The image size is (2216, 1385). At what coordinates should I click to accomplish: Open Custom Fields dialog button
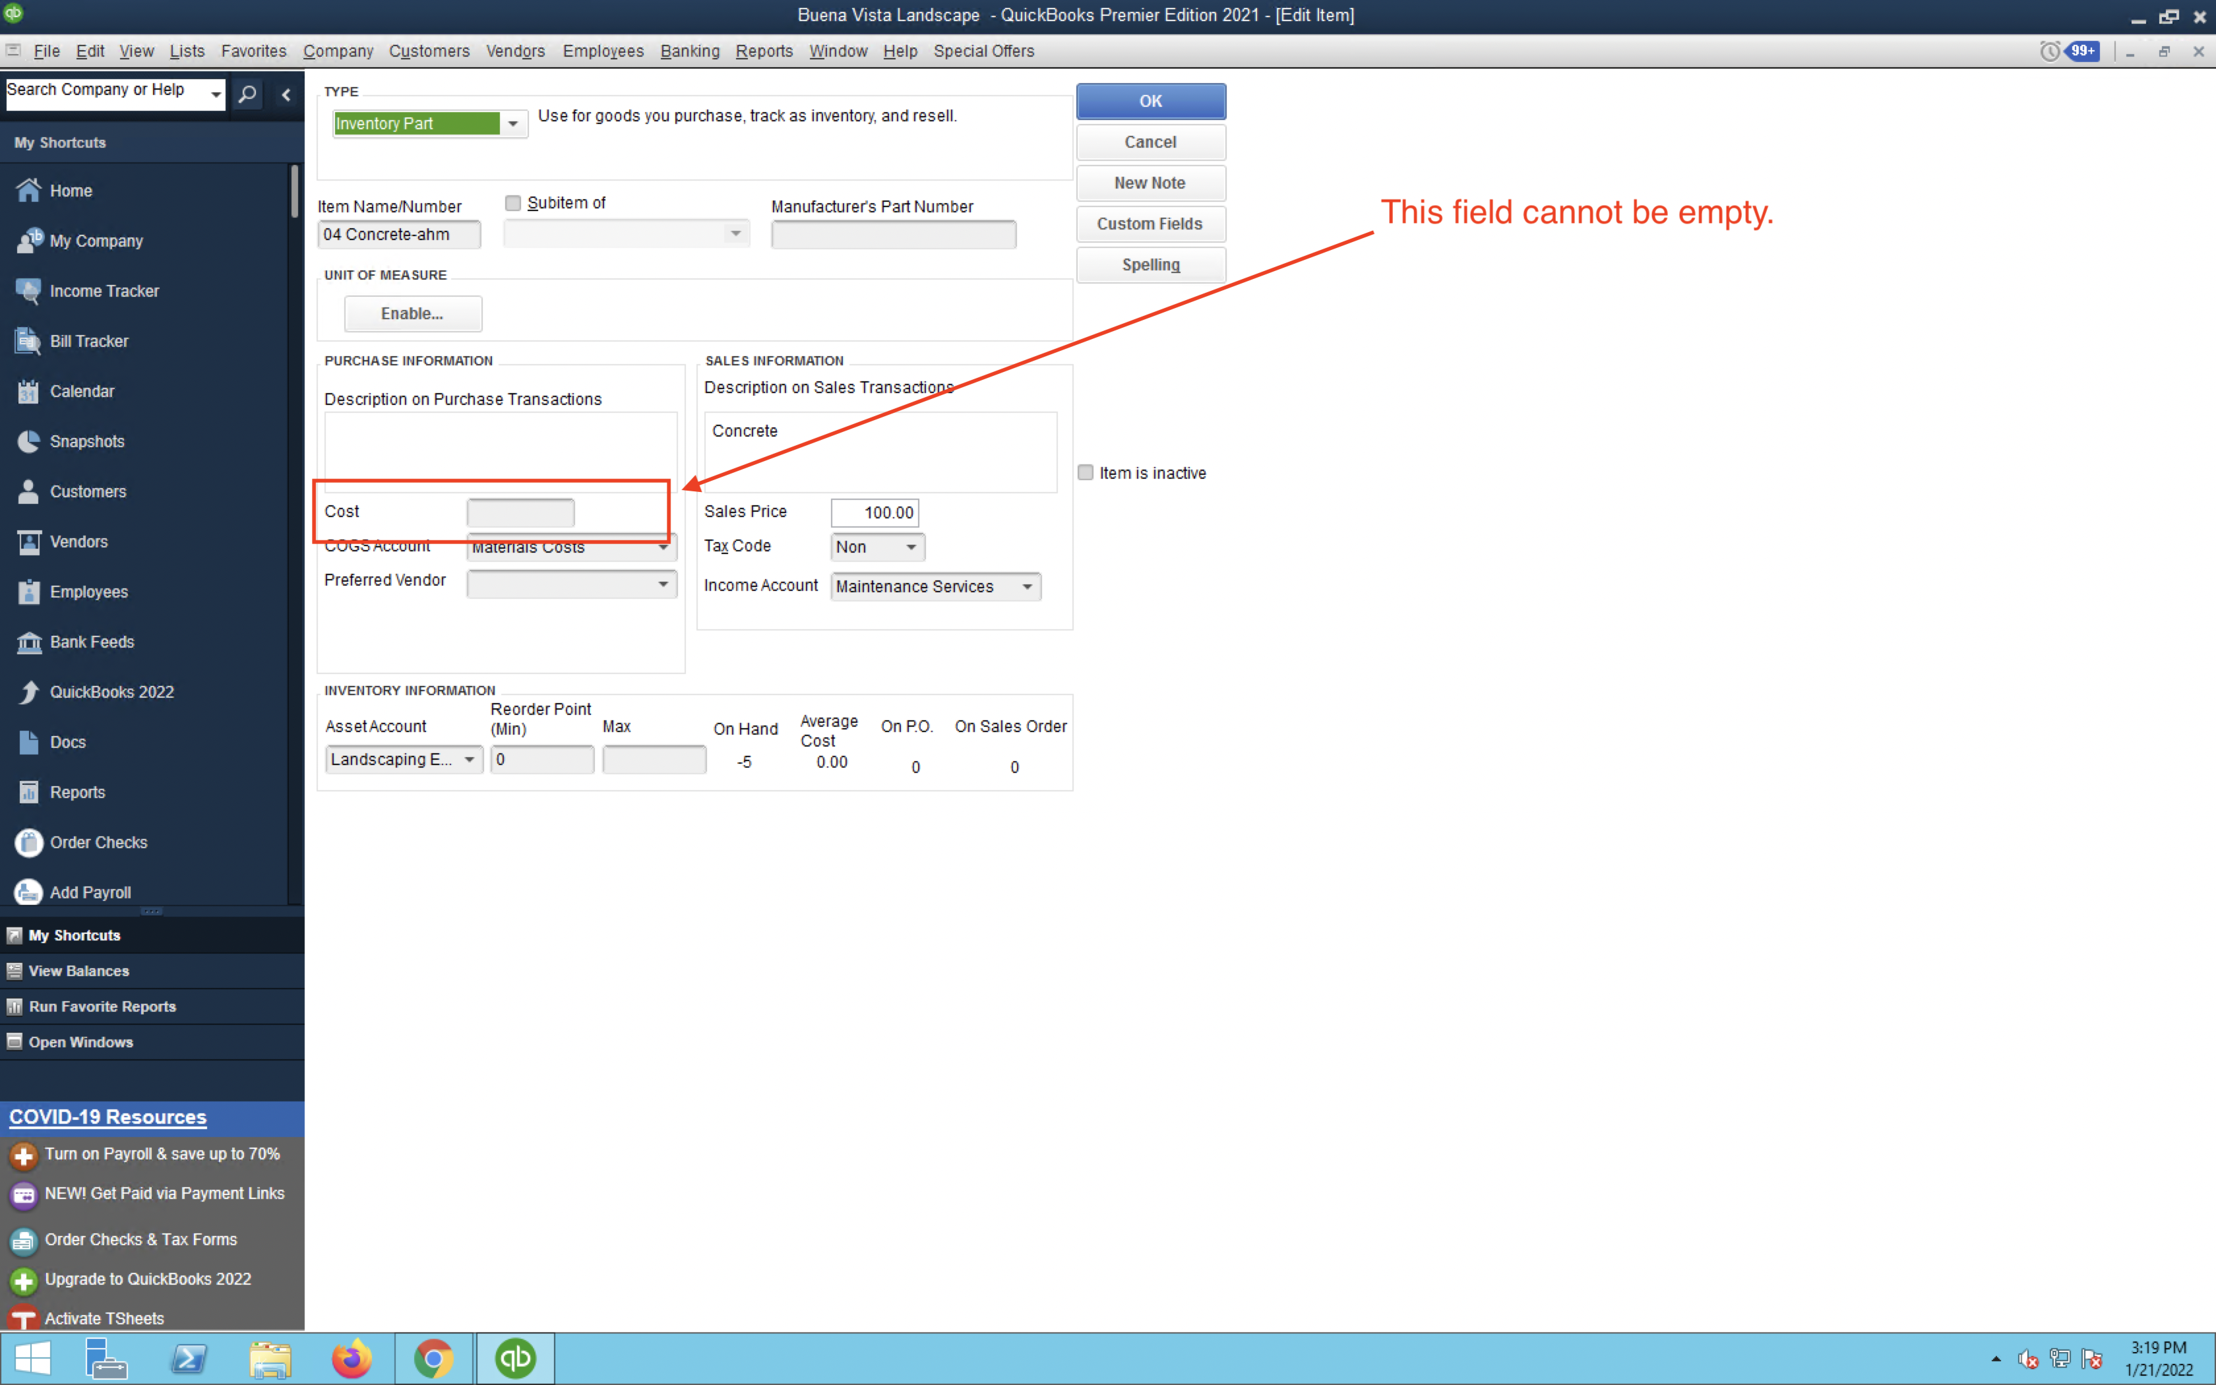(x=1150, y=224)
